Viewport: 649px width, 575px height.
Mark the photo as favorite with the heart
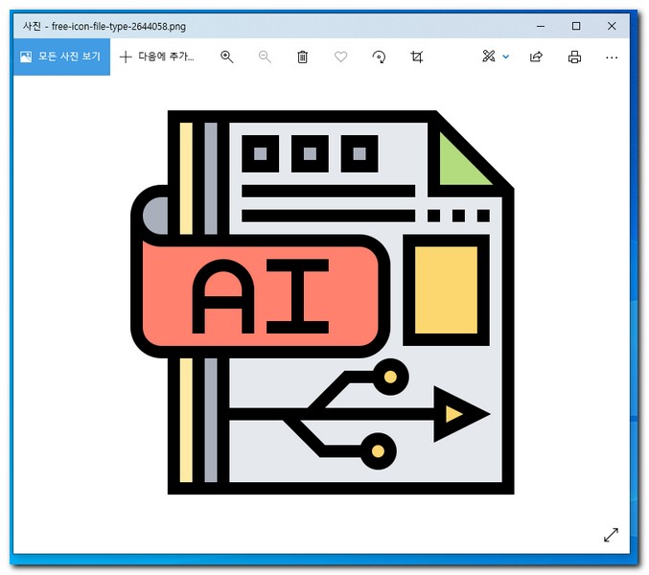(340, 57)
